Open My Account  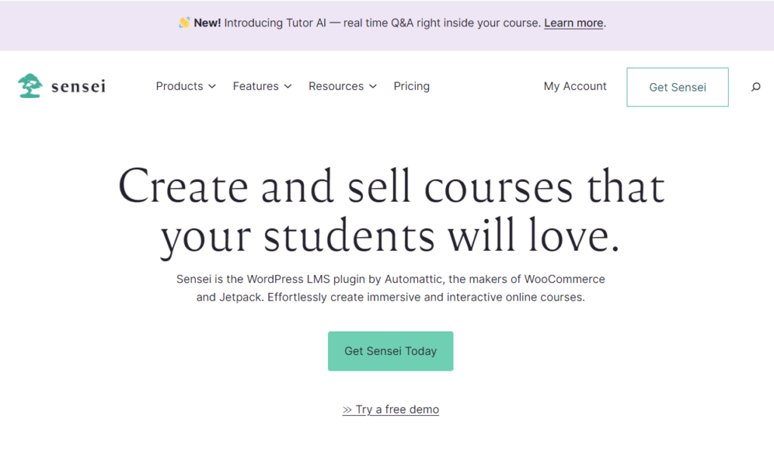[574, 86]
